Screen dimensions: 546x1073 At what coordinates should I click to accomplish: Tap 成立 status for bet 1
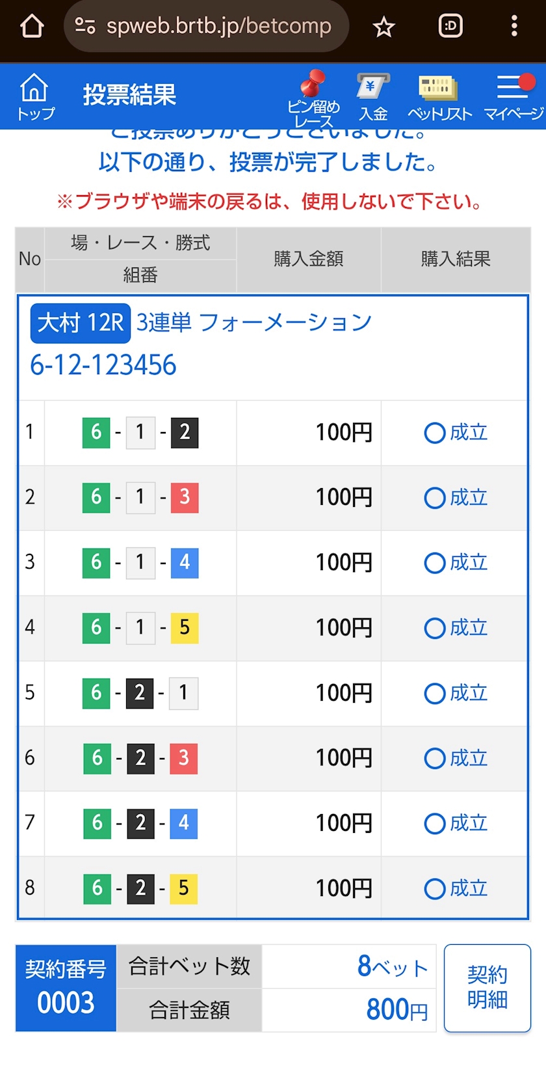(455, 433)
